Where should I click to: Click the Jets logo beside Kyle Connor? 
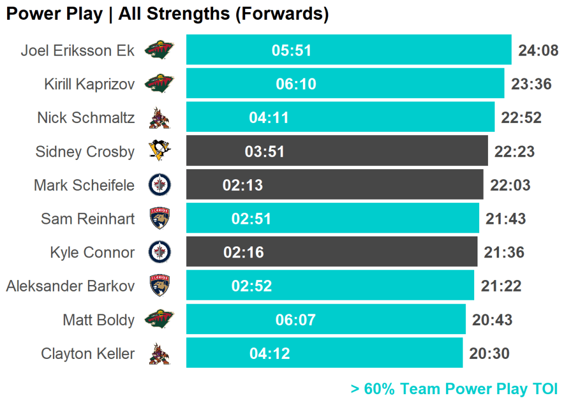(x=159, y=252)
